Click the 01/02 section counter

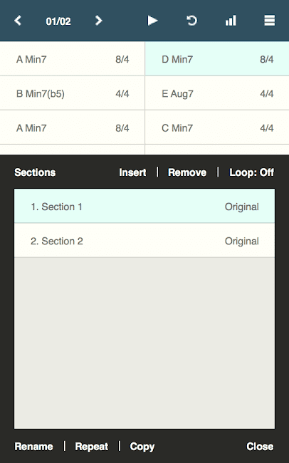tap(58, 21)
